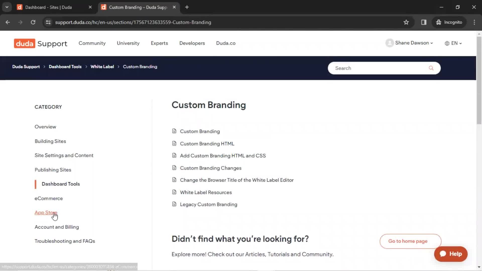Image resolution: width=482 pixels, height=271 pixels.
Task: Open the tab search dropdown arrow
Action: [x=7, y=7]
